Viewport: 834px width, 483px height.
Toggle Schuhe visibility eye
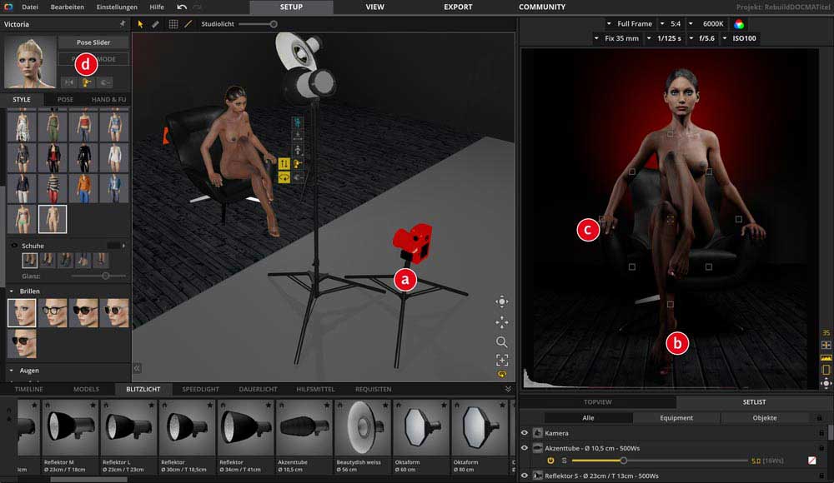pyautogui.click(x=14, y=246)
